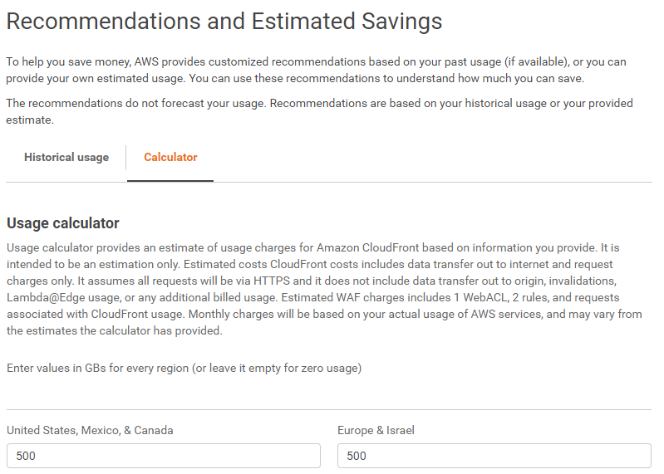Click the paragraph starting 'To help you save money'
The height and width of the screenshot is (474, 664).
(316, 71)
